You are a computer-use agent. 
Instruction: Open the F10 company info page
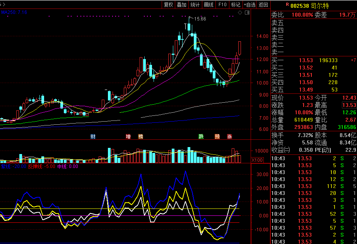point(222,5)
